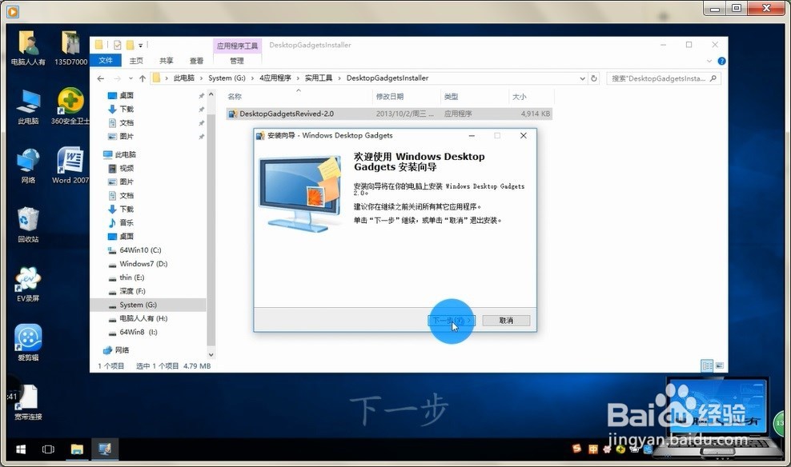The height and width of the screenshot is (467, 791).
Task: Open the quick access toolbar customize dropdown
Action: tap(141, 46)
